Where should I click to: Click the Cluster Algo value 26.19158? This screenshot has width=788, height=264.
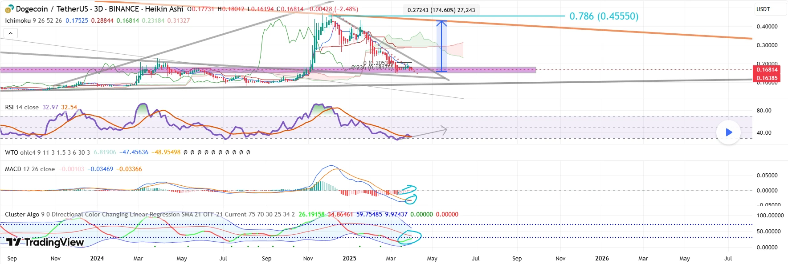pyautogui.click(x=311, y=214)
